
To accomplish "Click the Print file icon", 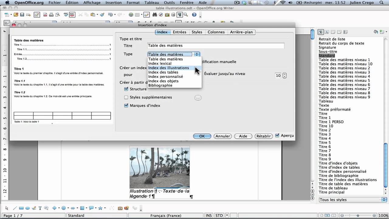I will click(x=51, y=14).
